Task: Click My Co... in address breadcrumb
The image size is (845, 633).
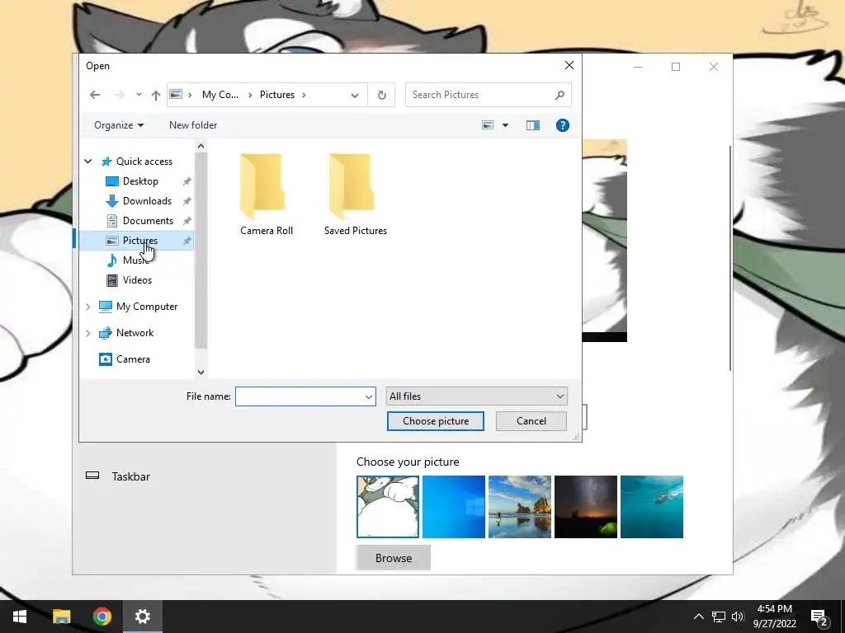Action: [220, 95]
